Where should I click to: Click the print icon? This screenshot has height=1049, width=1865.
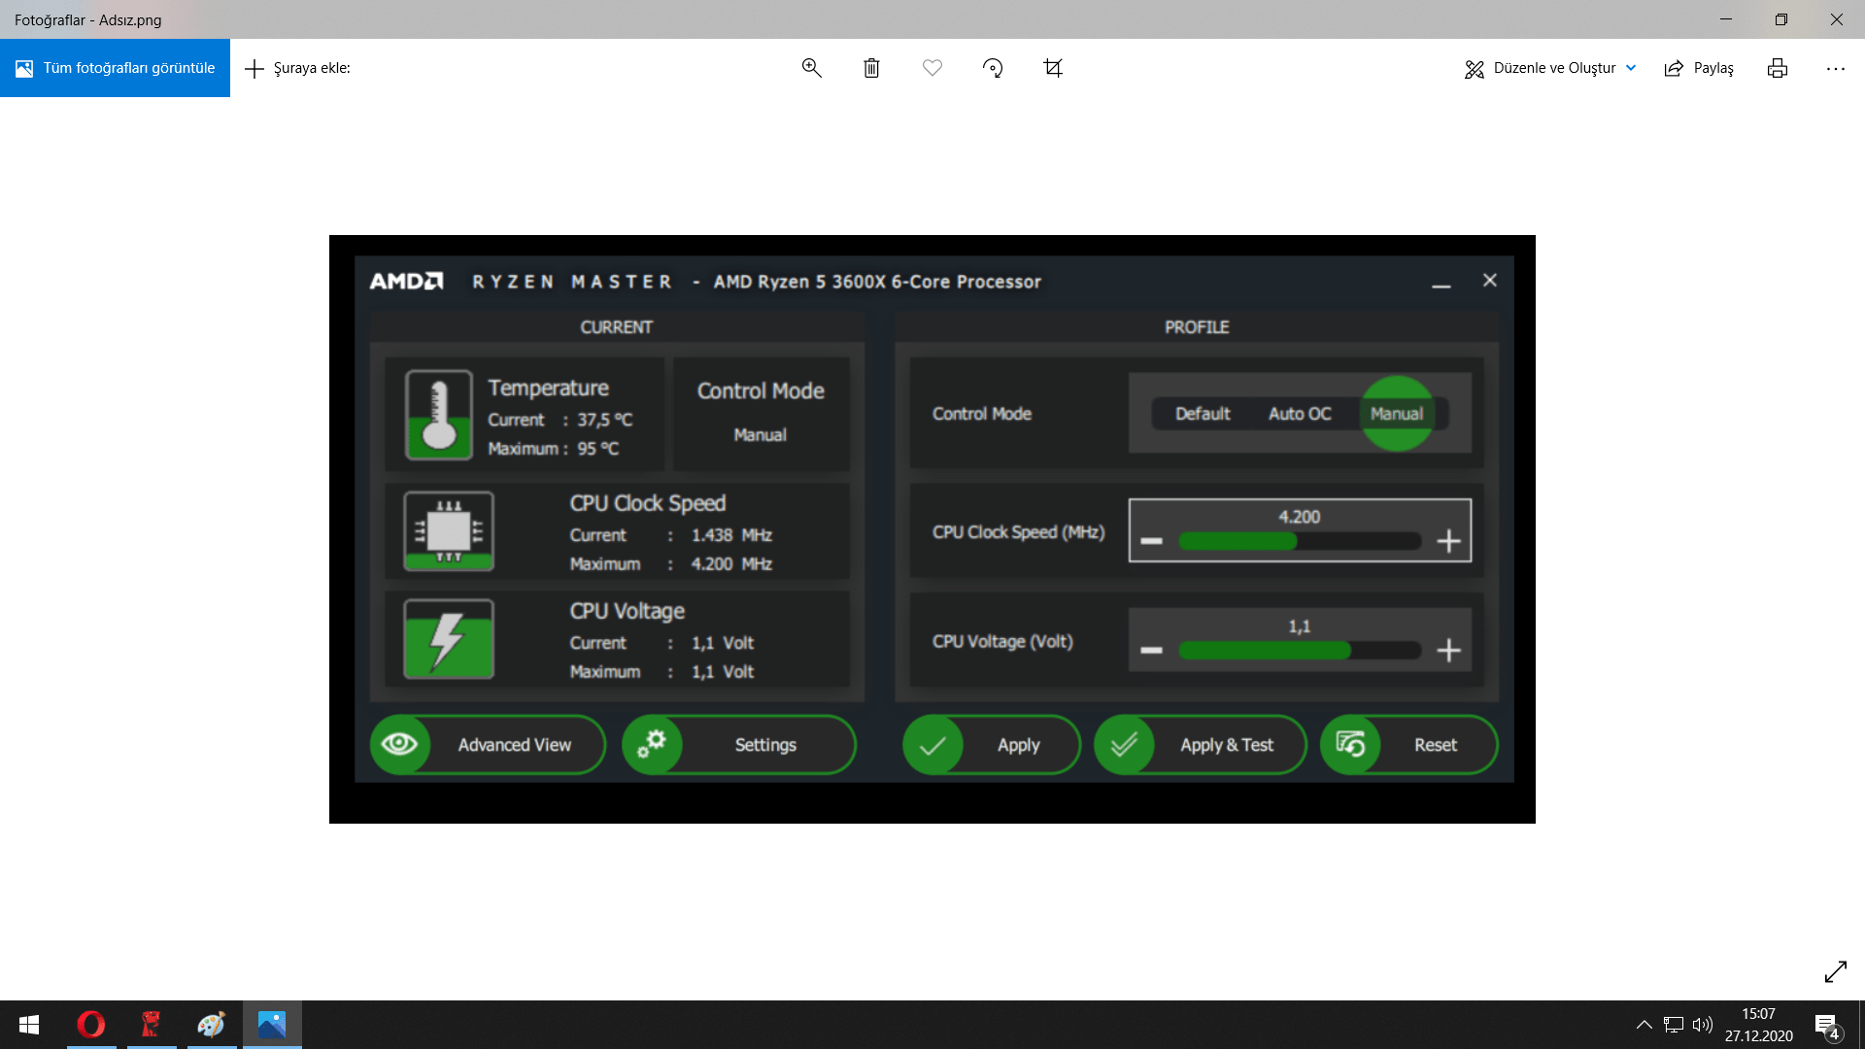pos(1777,68)
